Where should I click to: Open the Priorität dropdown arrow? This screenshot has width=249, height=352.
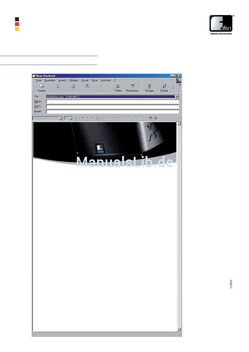tap(173, 88)
